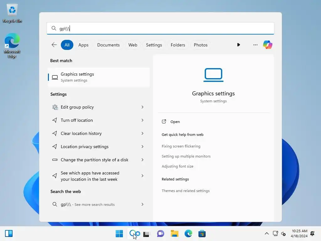The height and width of the screenshot is (241, 321).
Task: Click the network status tray icon
Action: click(x=275, y=233)
